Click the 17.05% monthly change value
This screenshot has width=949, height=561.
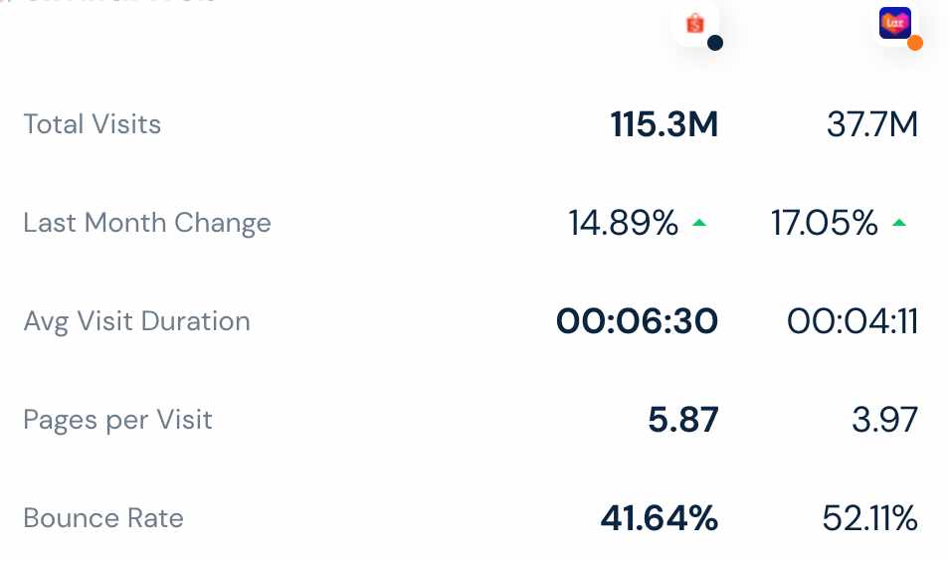tap(825, 223)
